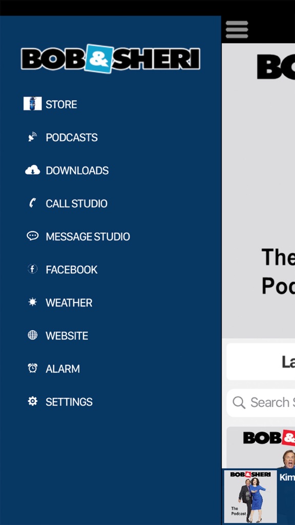Click the Search input field

point(261,402)
